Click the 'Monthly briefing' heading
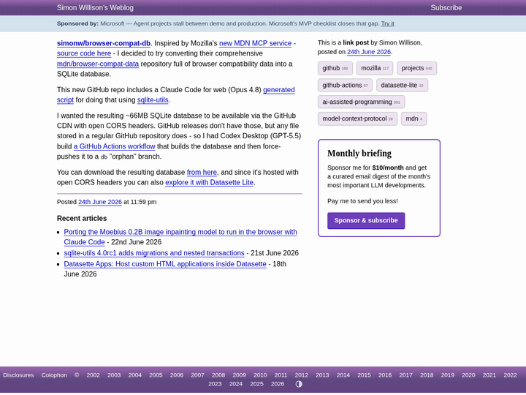This screenshot has width=526, height=395. 359,153
